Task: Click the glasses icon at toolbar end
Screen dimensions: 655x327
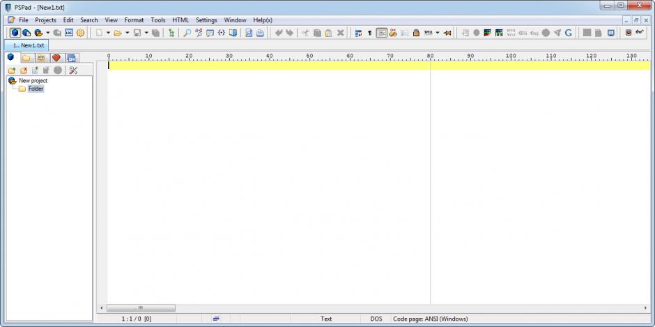Action: pos(639,33)
